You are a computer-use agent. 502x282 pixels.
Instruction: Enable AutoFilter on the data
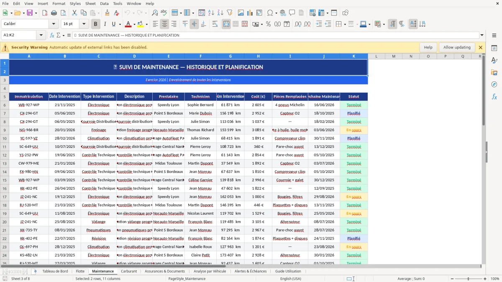(x=230, y=13)
